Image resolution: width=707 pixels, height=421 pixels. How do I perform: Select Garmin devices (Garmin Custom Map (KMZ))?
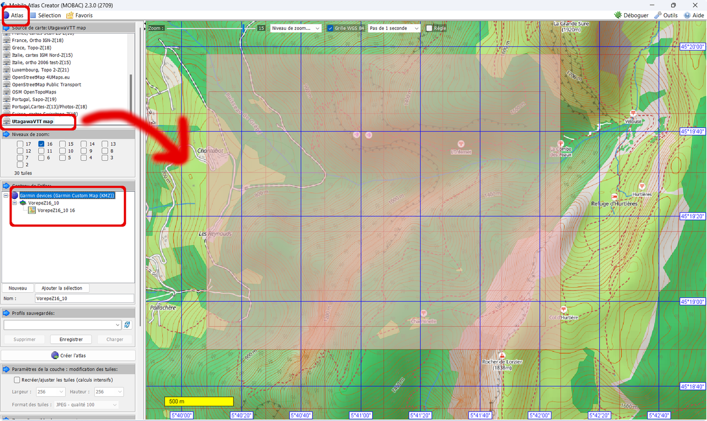point(67,196)
